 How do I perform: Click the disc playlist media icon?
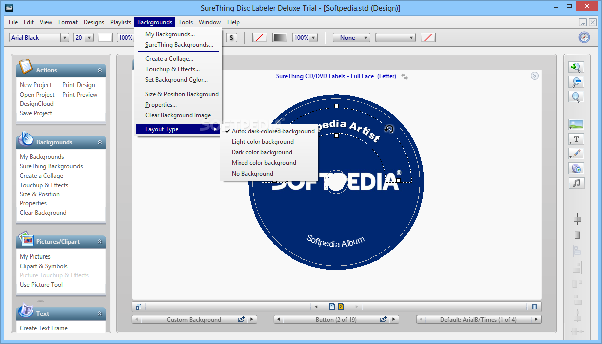(576, 168)
